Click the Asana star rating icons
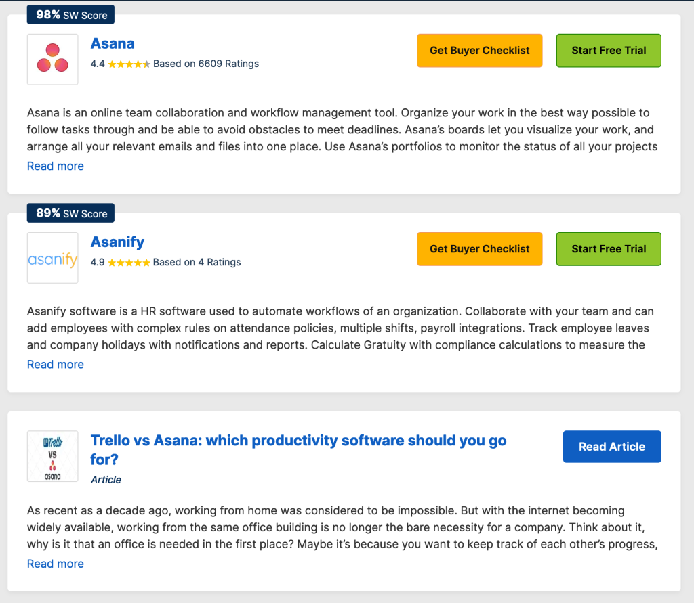 pos(129,64)
